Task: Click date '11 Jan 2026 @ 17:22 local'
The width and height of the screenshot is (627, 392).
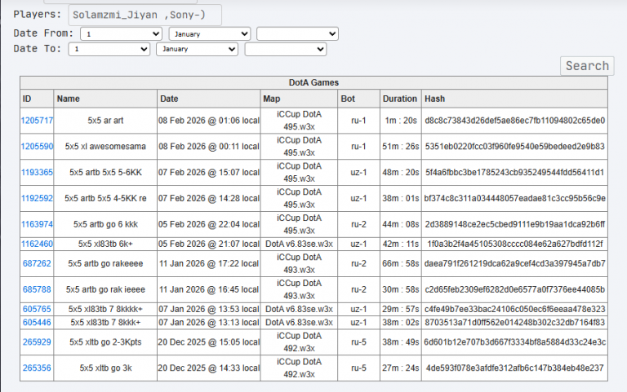Action: click(209, 263)
